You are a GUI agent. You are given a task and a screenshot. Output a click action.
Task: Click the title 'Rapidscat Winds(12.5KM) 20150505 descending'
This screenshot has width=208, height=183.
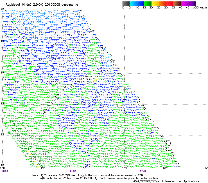(x=42, y=5)
